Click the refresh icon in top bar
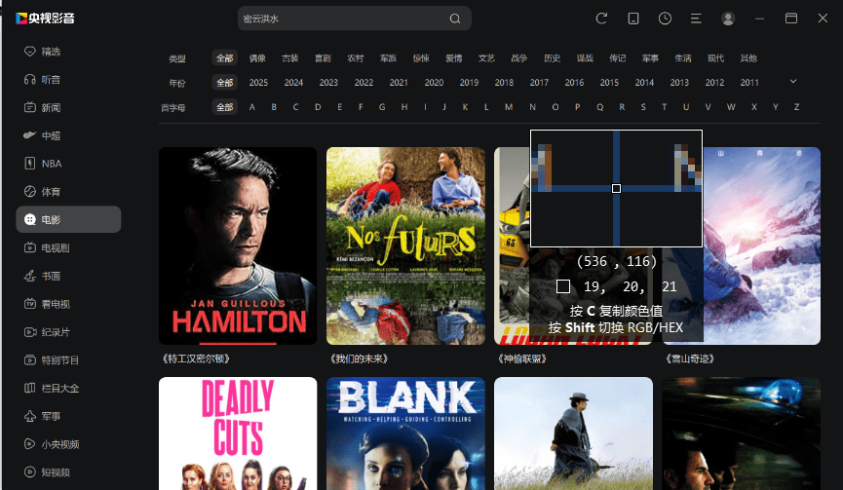The height and width of the screenshot is (490, 843). (x=601, y=19)
